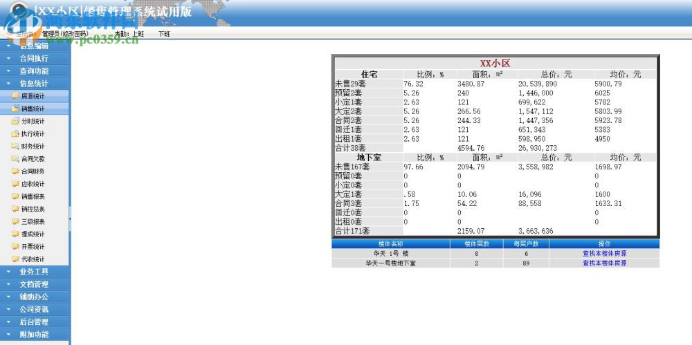Open the 房源统计 folder icon in sidebar
Screen dimensions: 692x345
[x=15, y=95]
